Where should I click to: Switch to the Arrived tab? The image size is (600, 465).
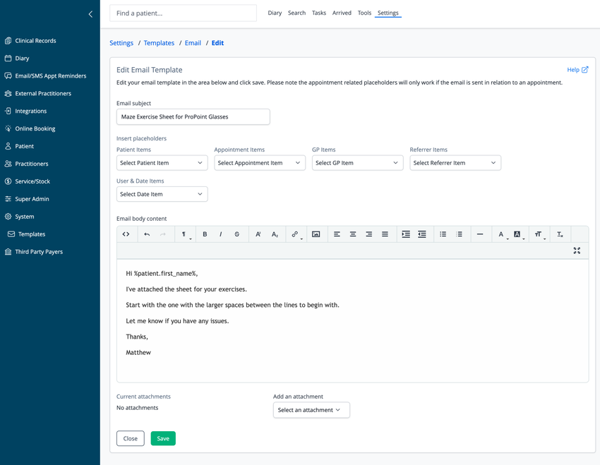click(342, 13)
